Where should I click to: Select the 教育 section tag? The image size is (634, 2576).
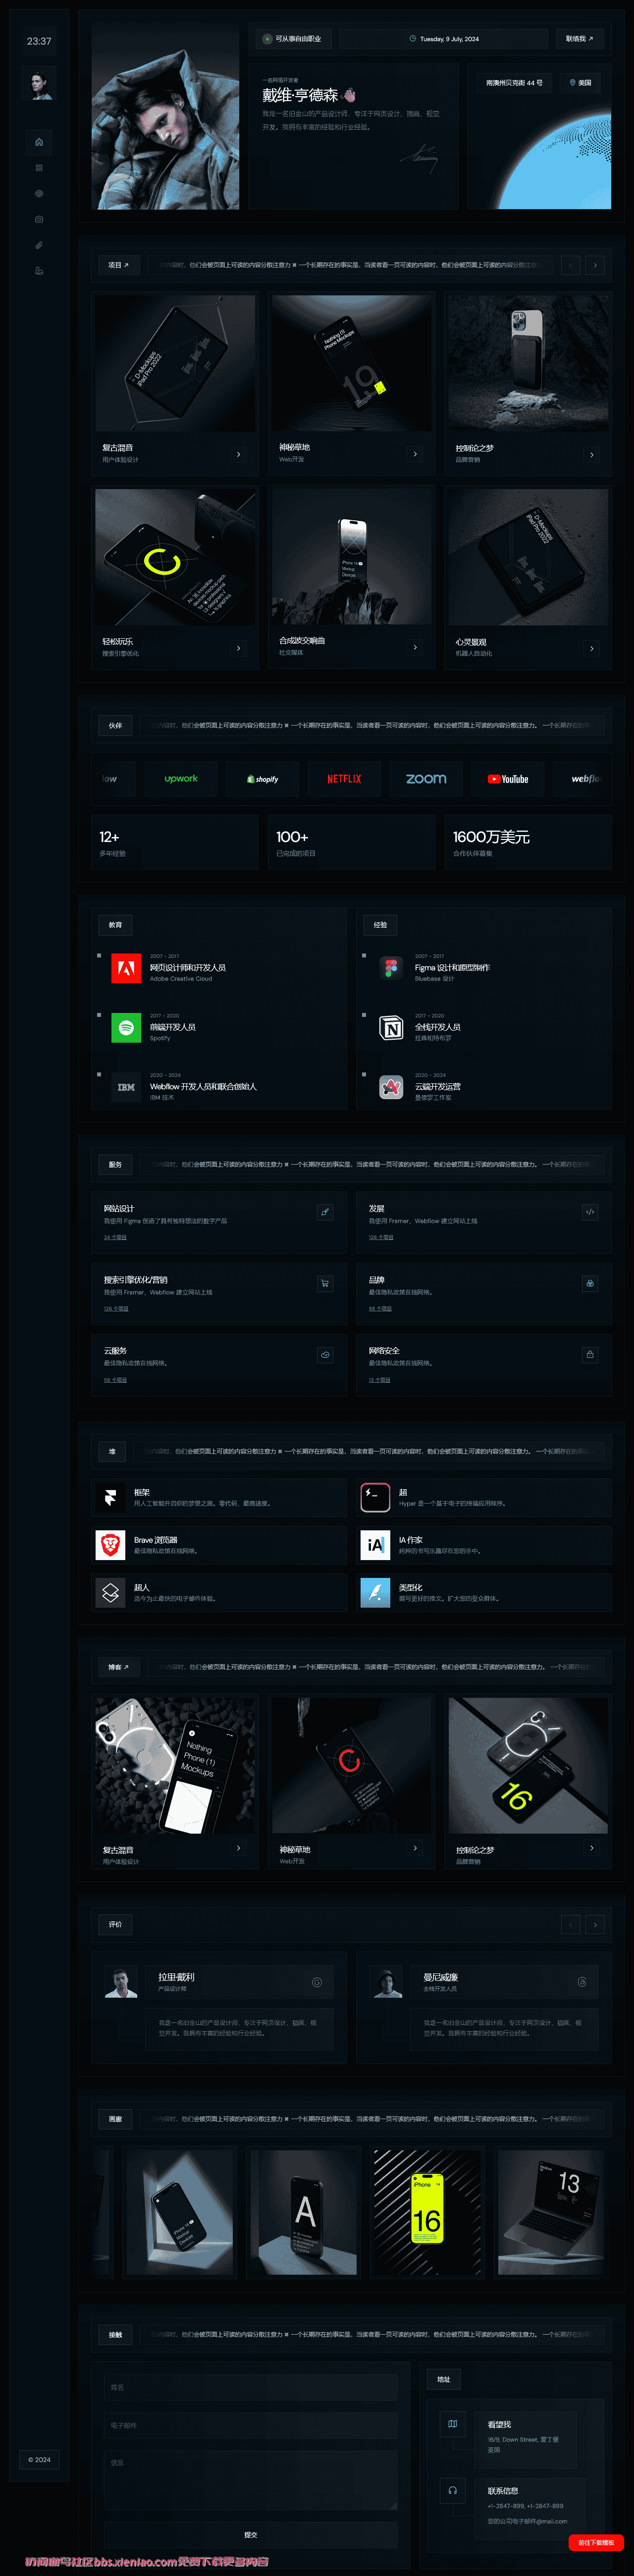click(x=115, y=925)
